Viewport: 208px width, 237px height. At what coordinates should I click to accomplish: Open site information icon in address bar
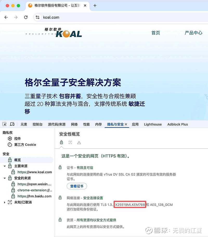click(x=37, y=17)
